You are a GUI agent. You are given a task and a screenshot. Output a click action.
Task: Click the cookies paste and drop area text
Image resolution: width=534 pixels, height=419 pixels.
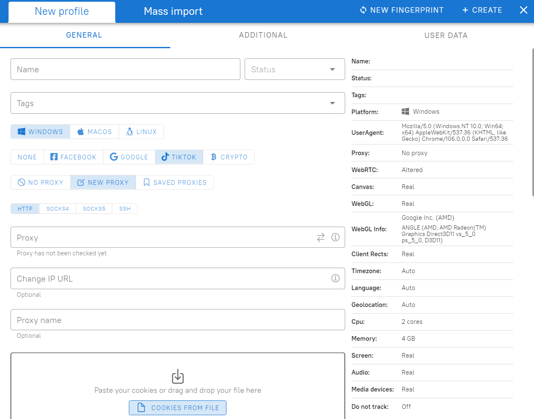click(x=178, y=390)
